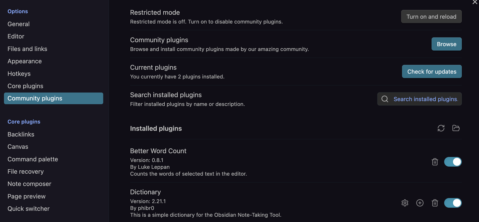
Task: Open the General settings tab
Action: point(19,24)
